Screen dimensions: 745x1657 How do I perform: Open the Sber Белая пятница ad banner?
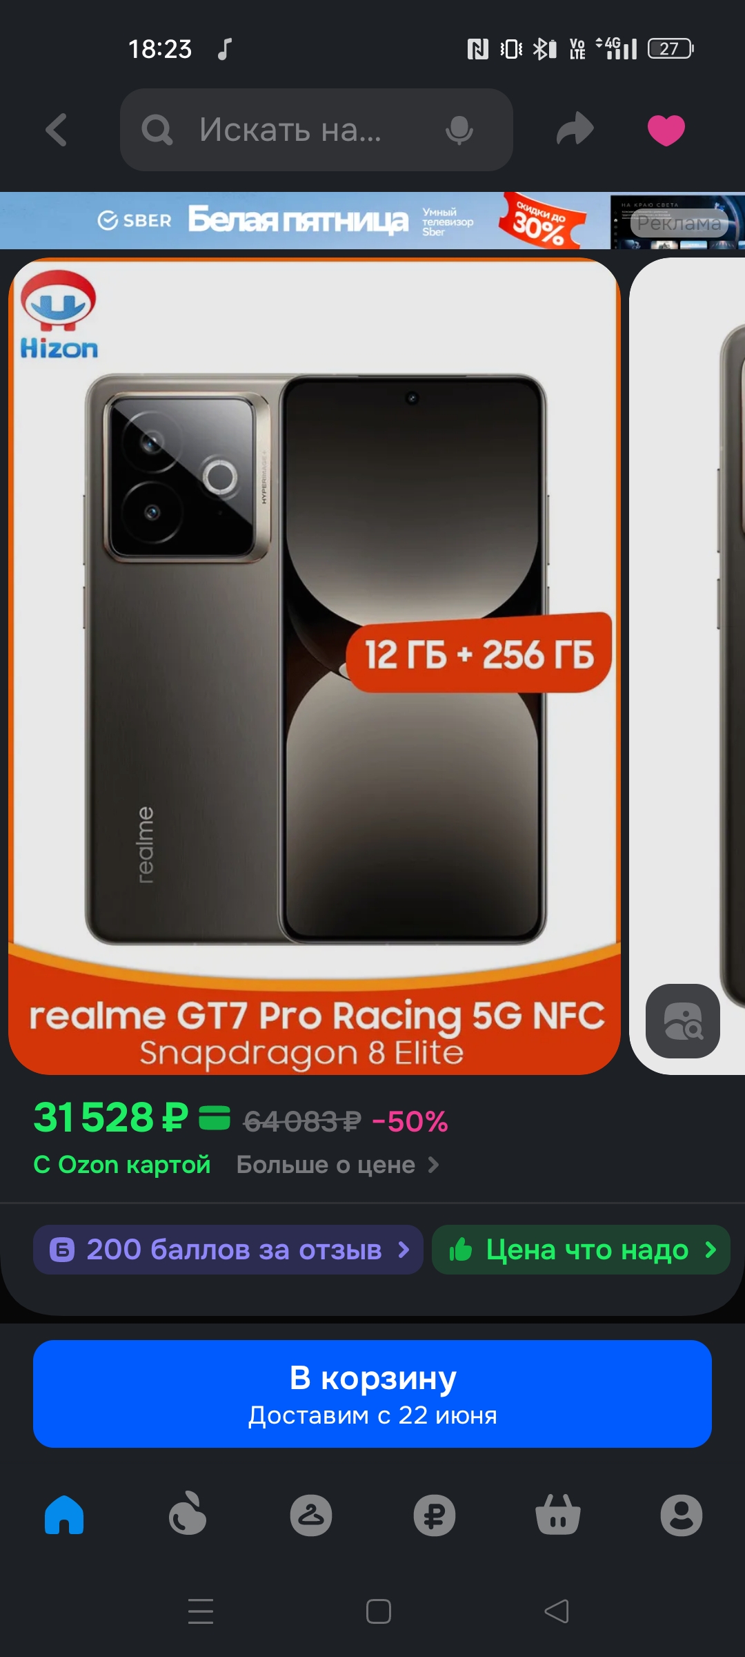pos(372,220)
